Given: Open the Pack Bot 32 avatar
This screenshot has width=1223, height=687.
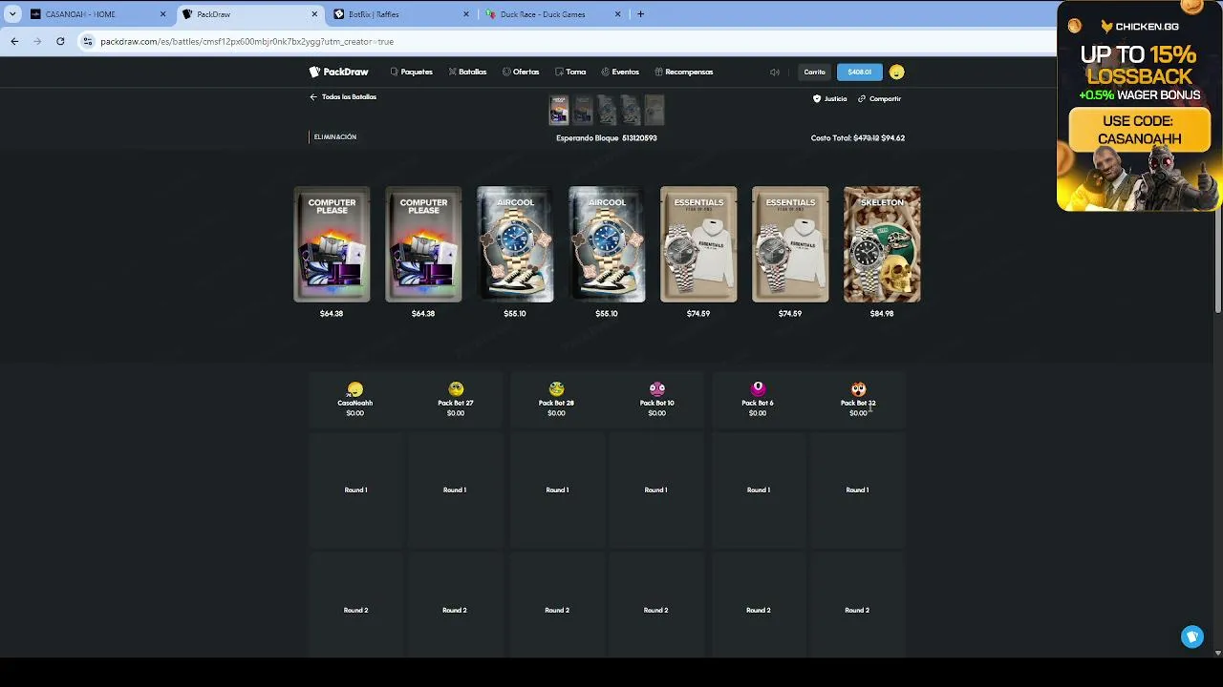Looking at the screenshot, I should point(858,389).
